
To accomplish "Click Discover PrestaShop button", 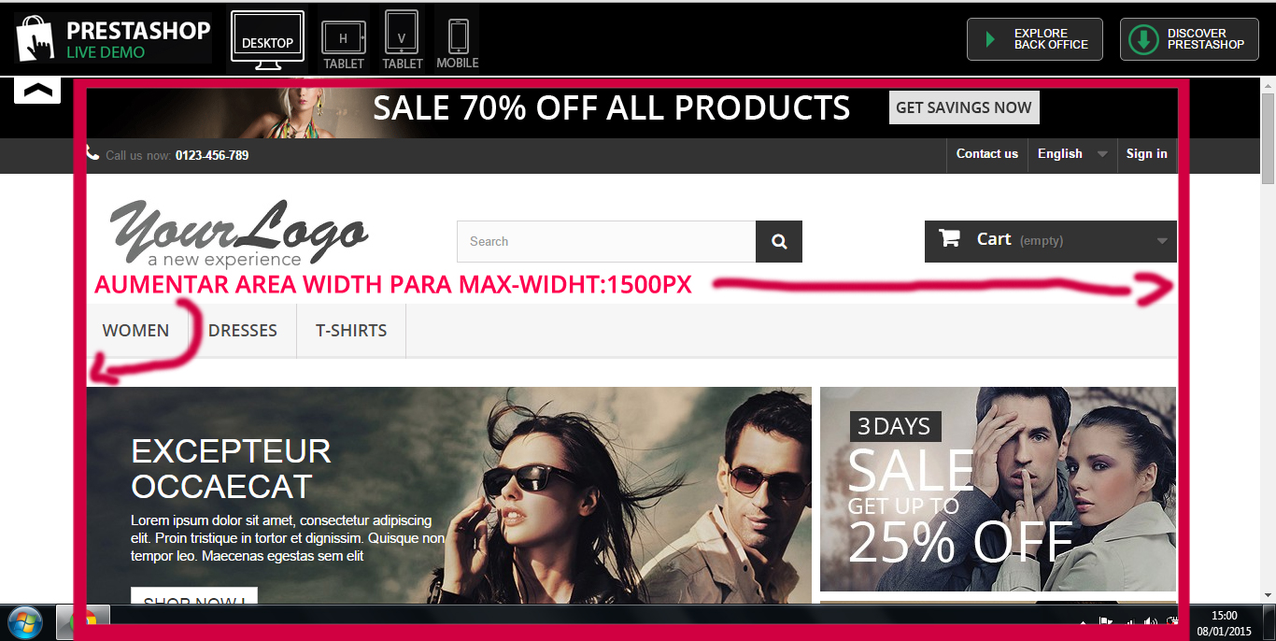I will tap(1188, 39).
